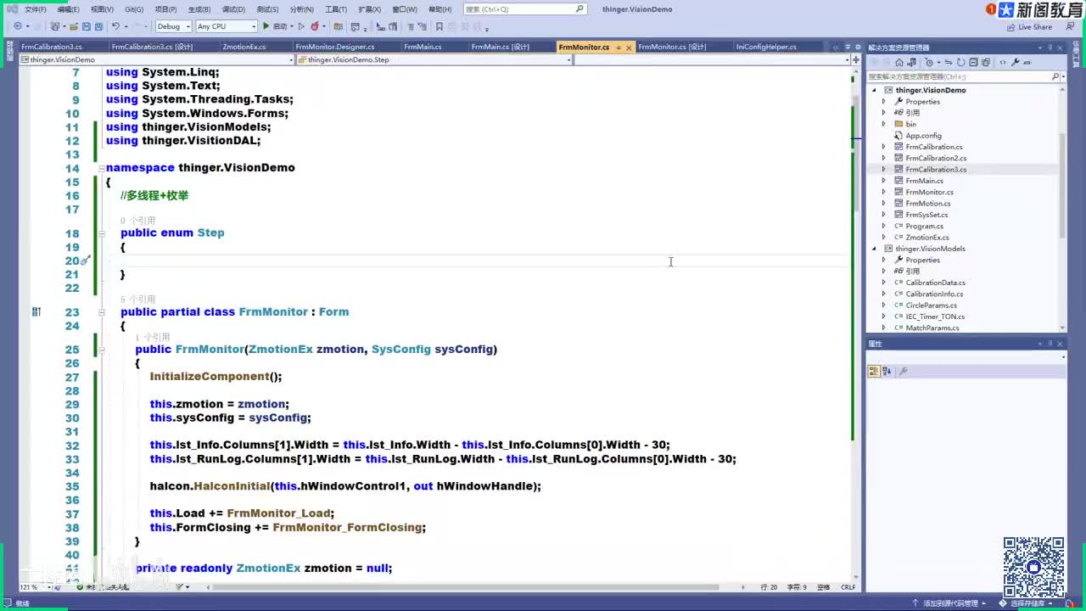Expand the CalibrationData.cs tree node
This screenshot has height=611, width=1086.
(x=883, y=283)
